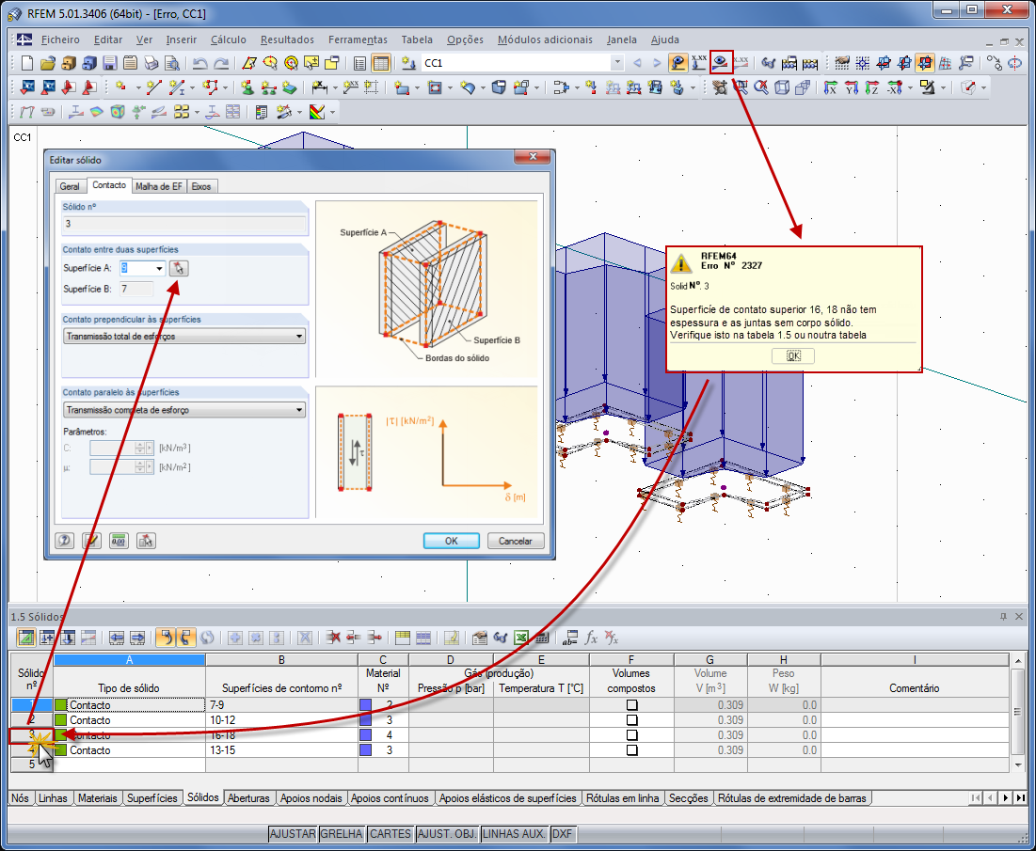1036x851 pixels.
Task: Toggle AJUST. OBJ. in status bar
Action: pos(447,834)
